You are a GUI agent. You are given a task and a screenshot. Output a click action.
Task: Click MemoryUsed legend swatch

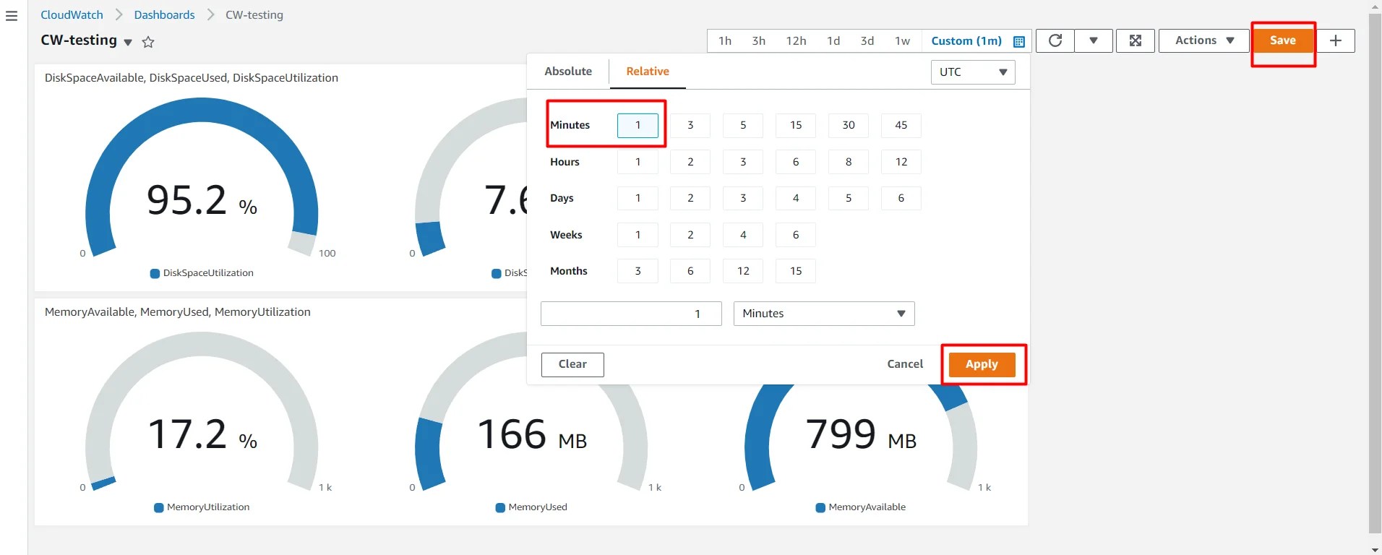pyautogui.click(x=500, y=508)
